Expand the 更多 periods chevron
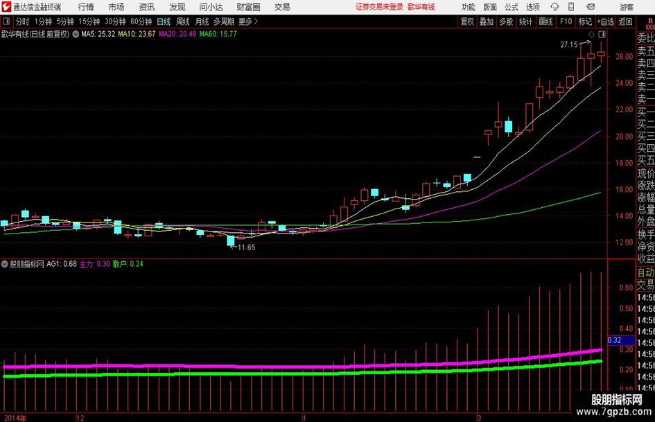The height and width of the screenshot is (422, 655). (x=249, y=21)
